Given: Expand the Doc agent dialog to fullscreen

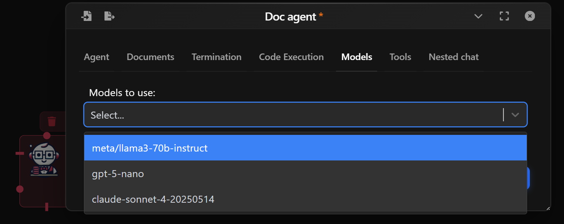Looking at the screenshot, I should click(x=504, y=16).
